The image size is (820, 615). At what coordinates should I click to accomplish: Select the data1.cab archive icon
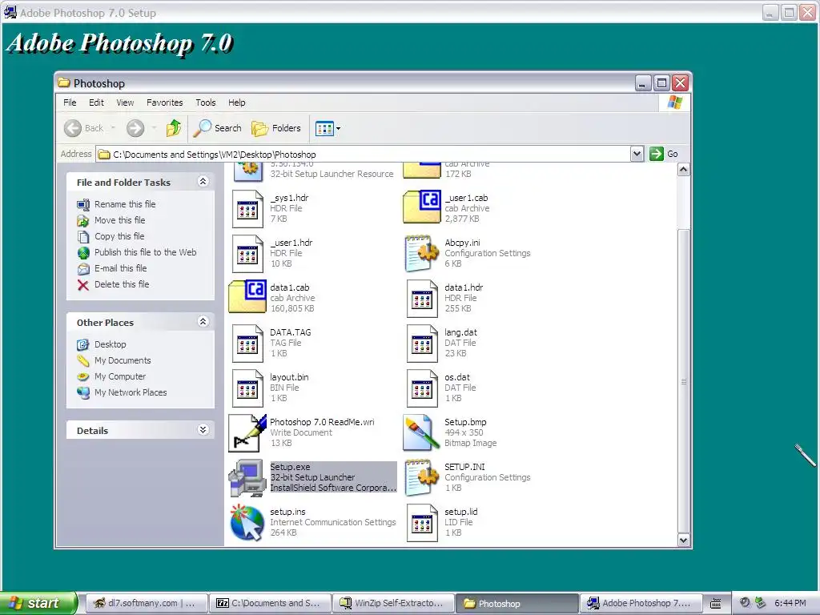click(247, 296)
